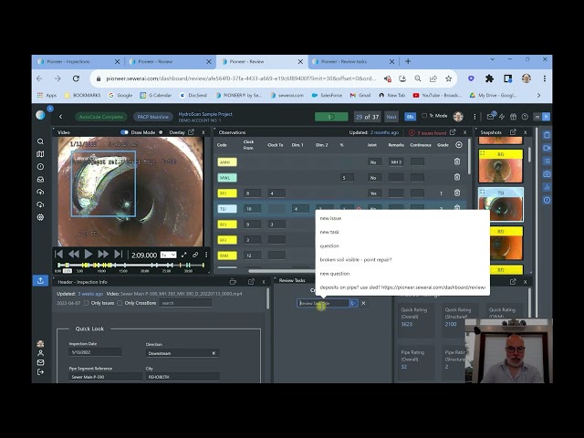The width and height of the screenshot is (584, 438).
Task: Clear the Downstream direction dropdown
Action: coord(214,353)
